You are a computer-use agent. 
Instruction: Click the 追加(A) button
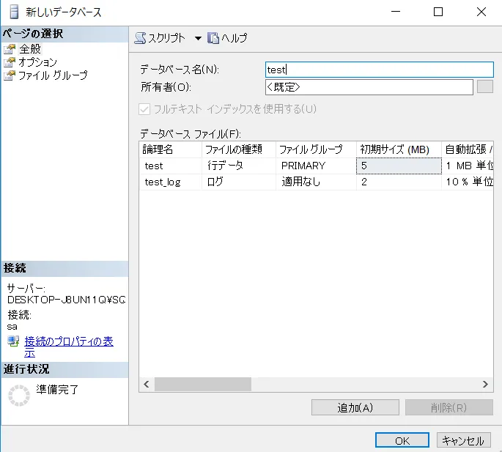pos(355,407)
